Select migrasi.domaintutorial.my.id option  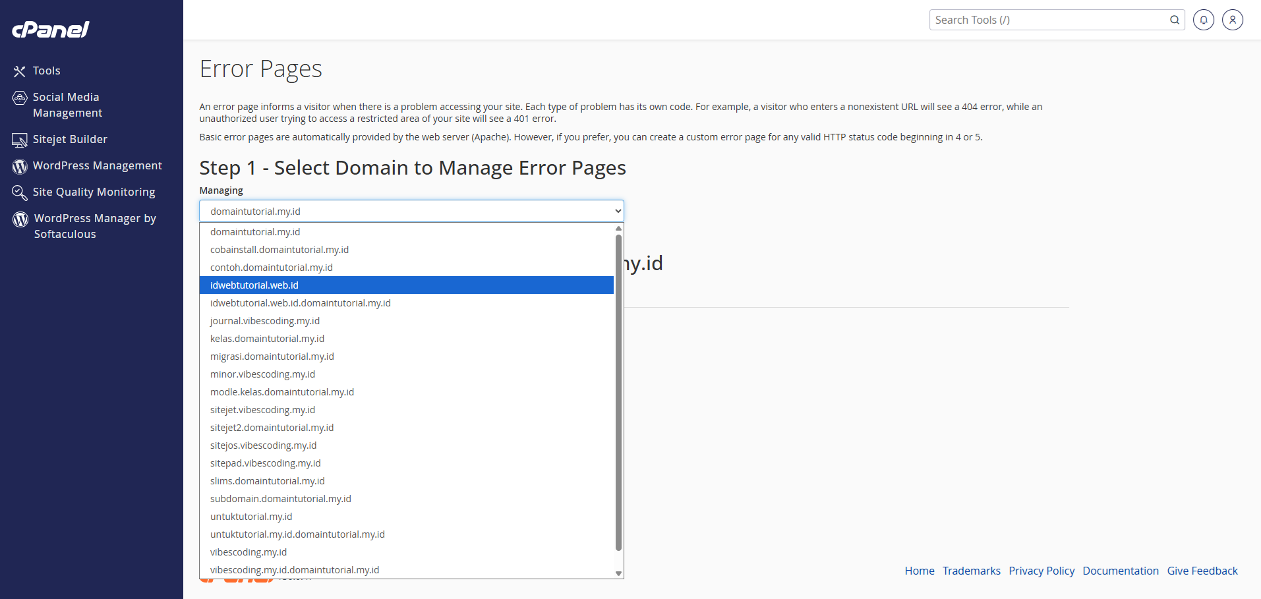407,357
